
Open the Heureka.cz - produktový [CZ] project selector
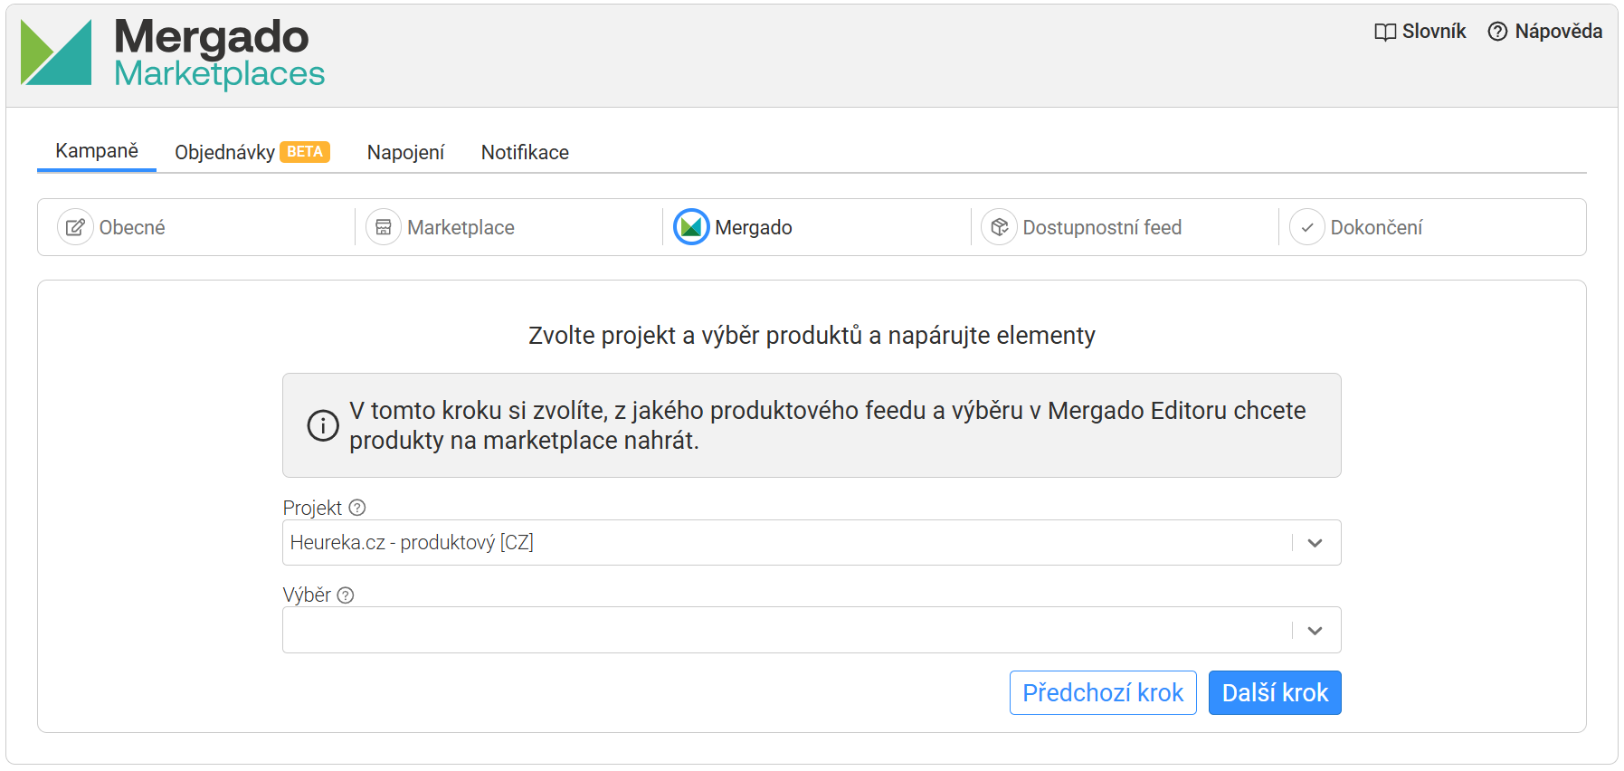(x=812, y=543)
